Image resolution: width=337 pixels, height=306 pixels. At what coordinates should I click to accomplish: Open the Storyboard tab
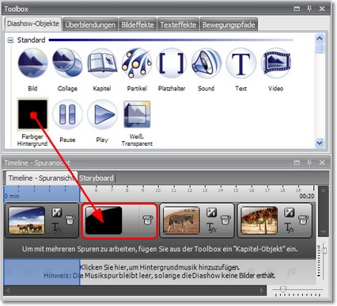[97, 178]
